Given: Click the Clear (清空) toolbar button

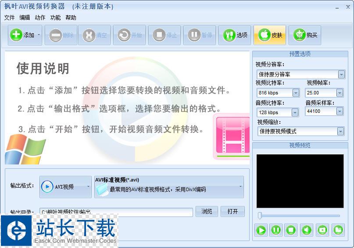Looking at the screenshot, I should pos(94,35).
